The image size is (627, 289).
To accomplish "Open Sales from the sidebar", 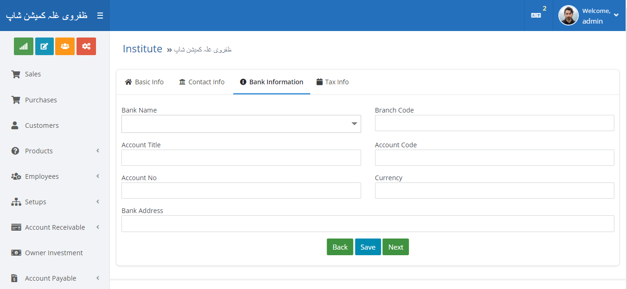I will coord(33,74).
